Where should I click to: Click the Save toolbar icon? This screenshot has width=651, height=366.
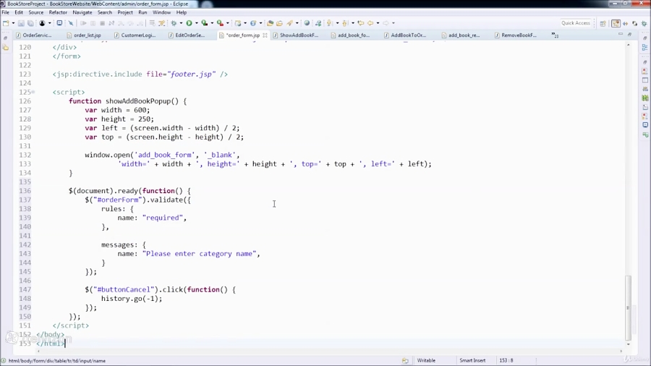(x=21, y=23)
